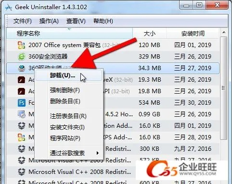Click the Fs icon in the 534 MB row
Screen dimensions: 232x184
click(x=22, y=103)
